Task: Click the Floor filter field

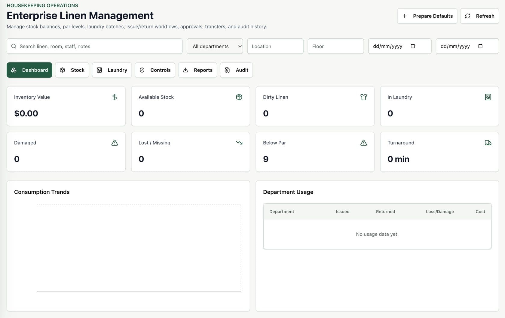Action: pyautogui.click(x=335, y=46)
